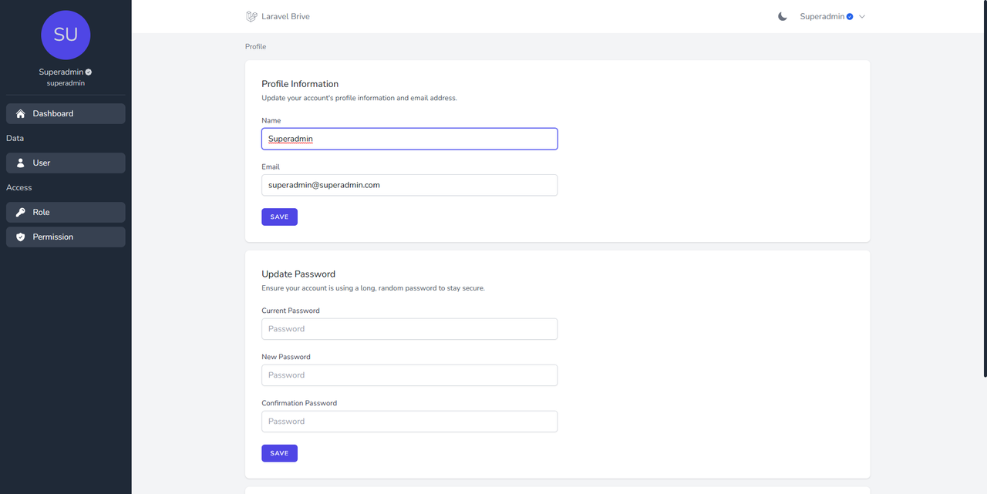Open the Role menu item
This screenshot has width=987, height=494.
pyautogui.click(x=66, y=212)
